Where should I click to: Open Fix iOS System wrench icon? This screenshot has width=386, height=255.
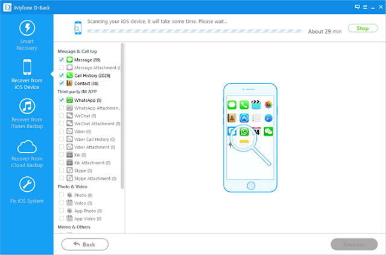point(27,184)
